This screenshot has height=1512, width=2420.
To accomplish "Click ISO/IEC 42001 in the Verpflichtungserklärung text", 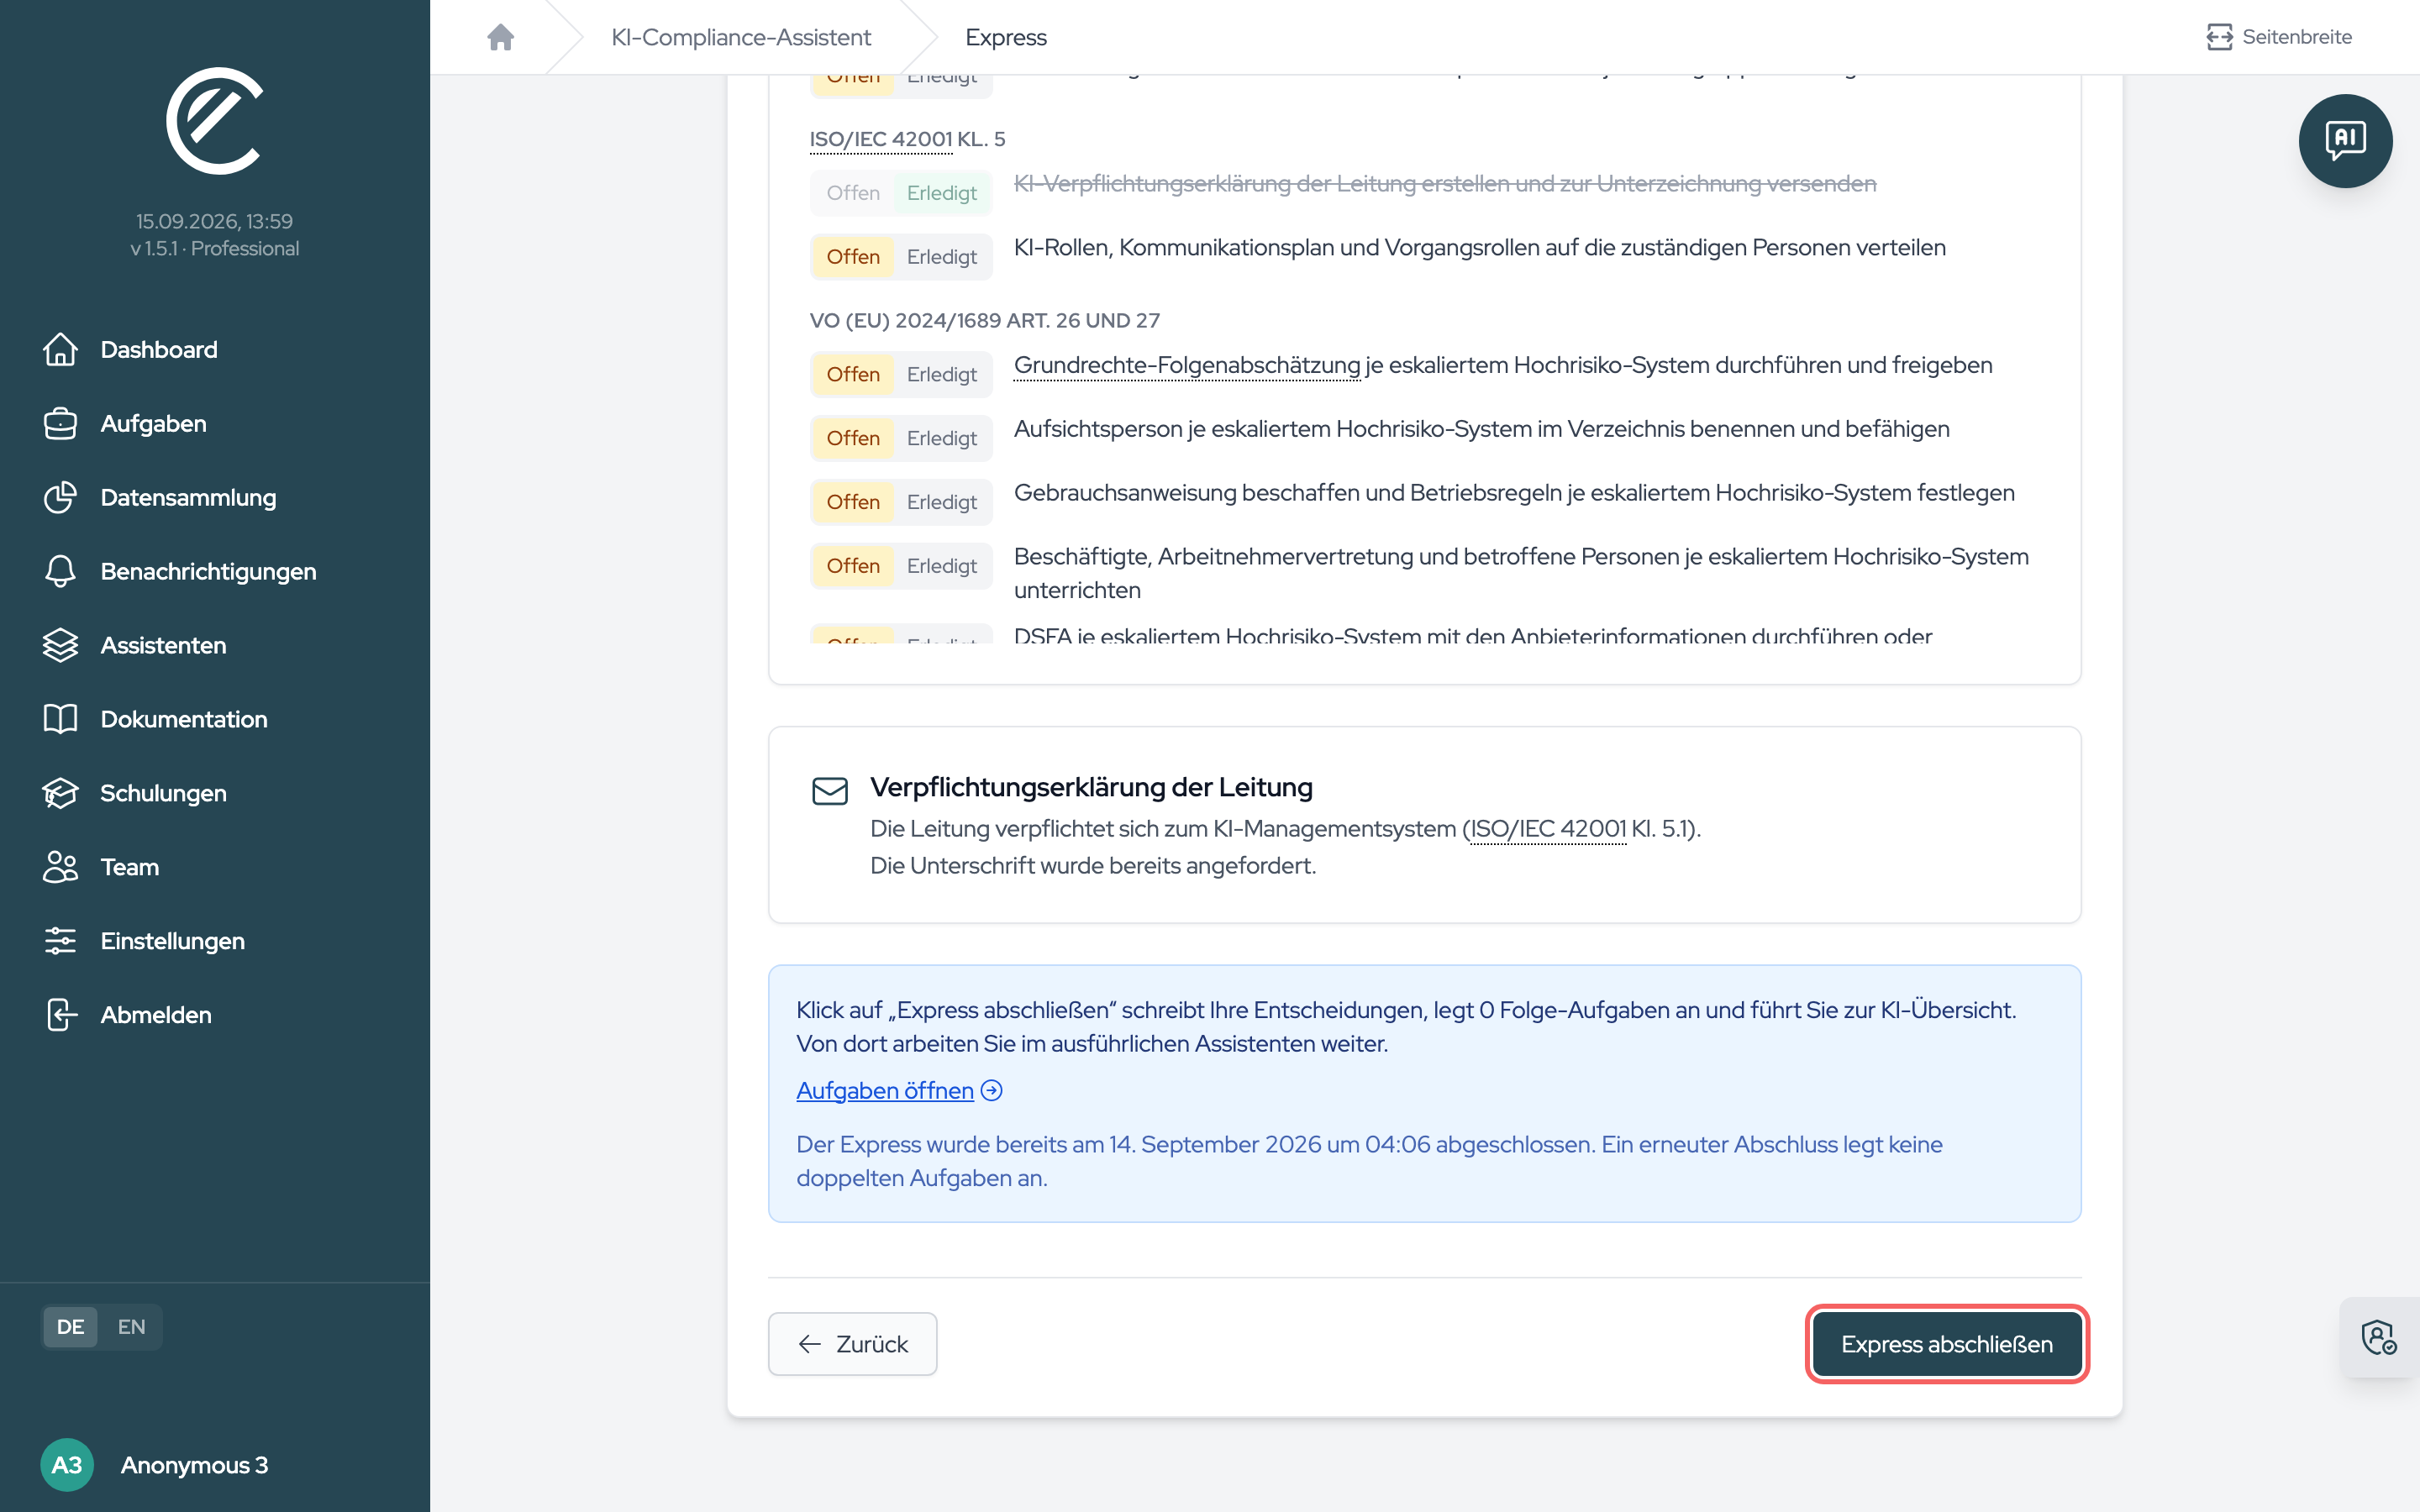I will click(1548, 829).
